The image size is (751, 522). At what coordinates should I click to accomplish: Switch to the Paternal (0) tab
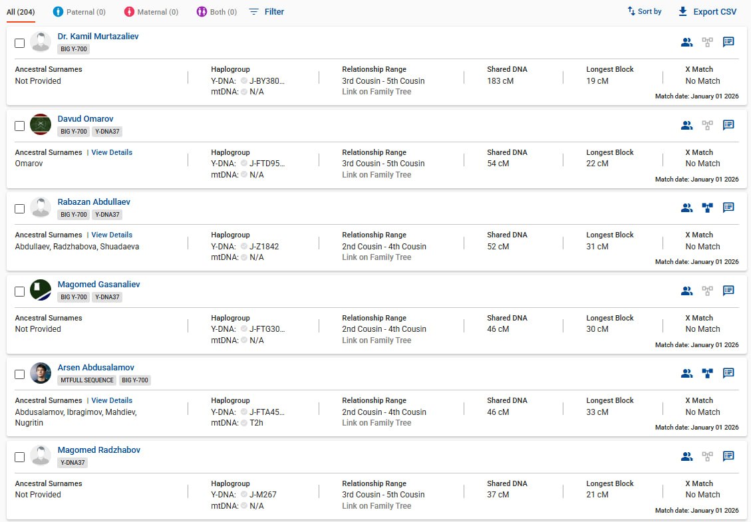(x=79, y=12)
